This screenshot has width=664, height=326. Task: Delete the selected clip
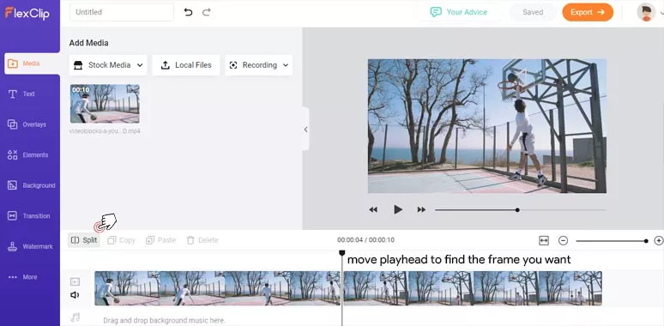click(x=202, y=240)
